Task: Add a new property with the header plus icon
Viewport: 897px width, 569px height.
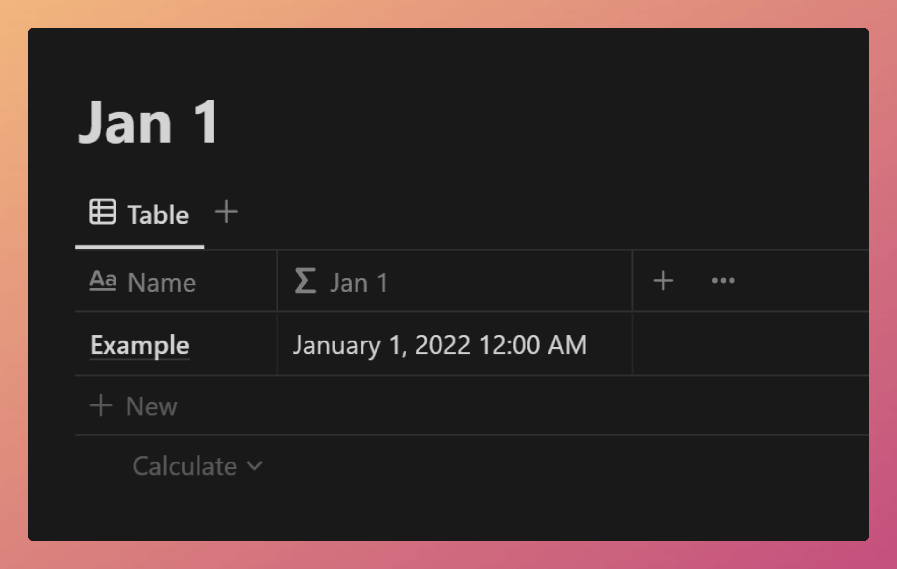Action: pyautogui.click(x=663, y=281)
